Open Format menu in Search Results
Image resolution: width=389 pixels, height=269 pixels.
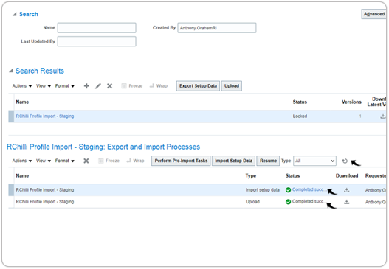65,86
